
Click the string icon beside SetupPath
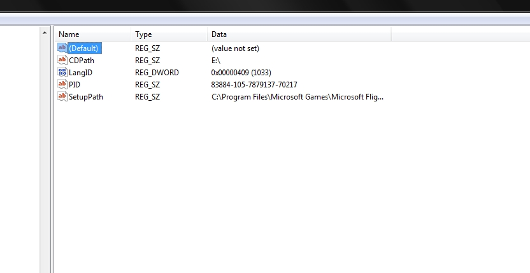tap(62, 97)
